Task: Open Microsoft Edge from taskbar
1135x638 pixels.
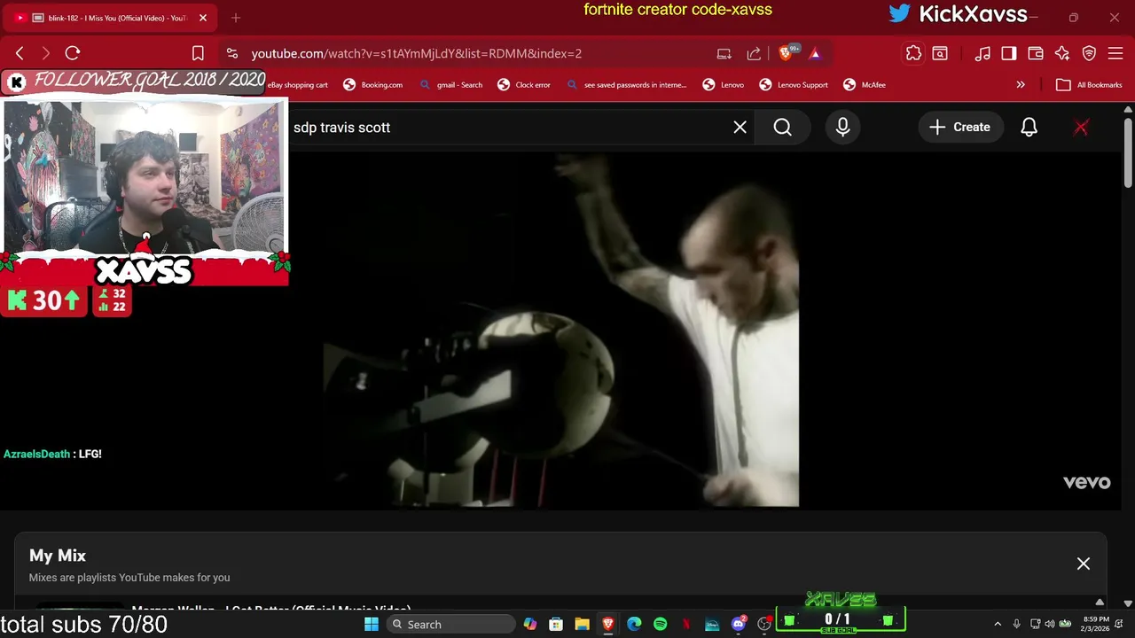Action: click(x=634, y=625)
